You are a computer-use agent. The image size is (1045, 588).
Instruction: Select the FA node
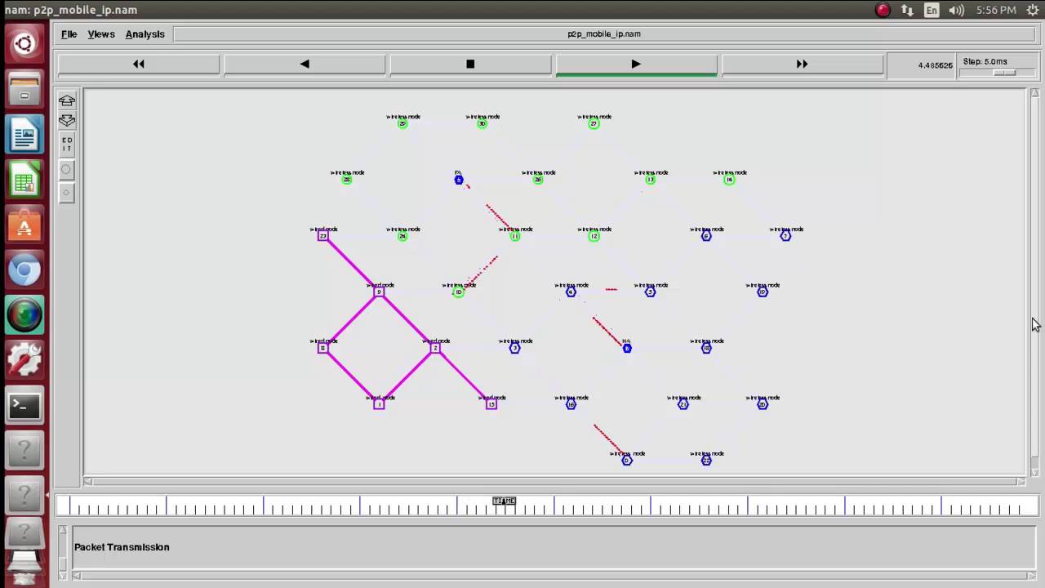459,180
